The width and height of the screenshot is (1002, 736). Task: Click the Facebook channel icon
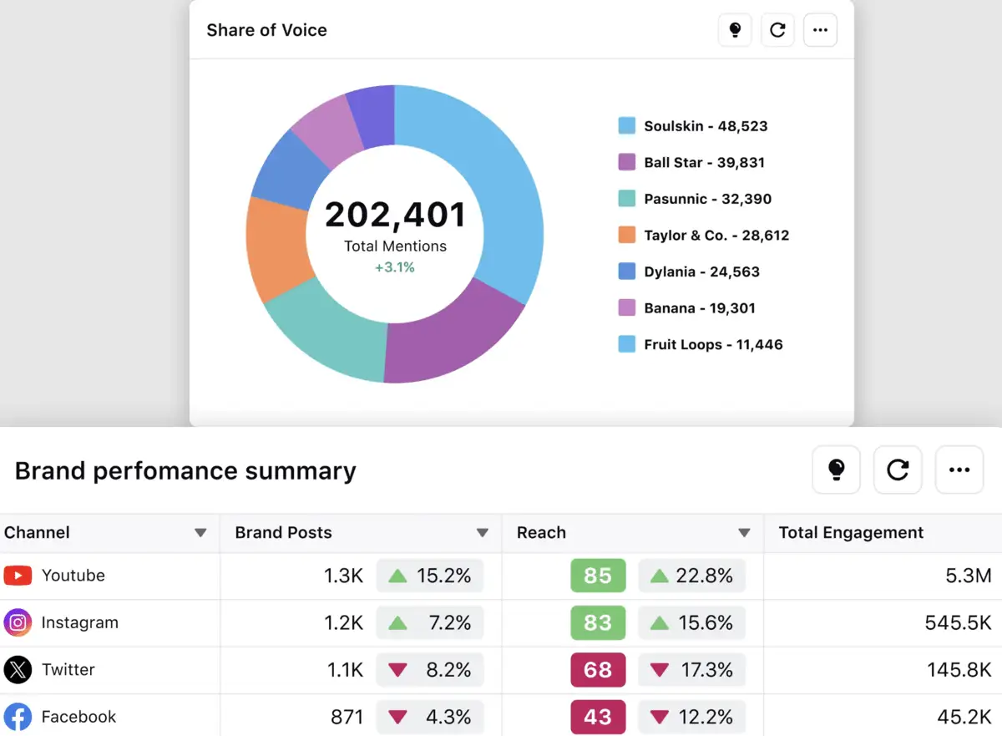pos(17,717)
